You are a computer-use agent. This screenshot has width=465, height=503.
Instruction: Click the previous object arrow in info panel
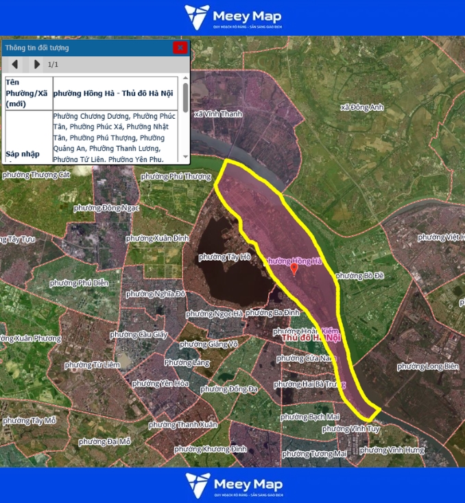pos(14,65)
